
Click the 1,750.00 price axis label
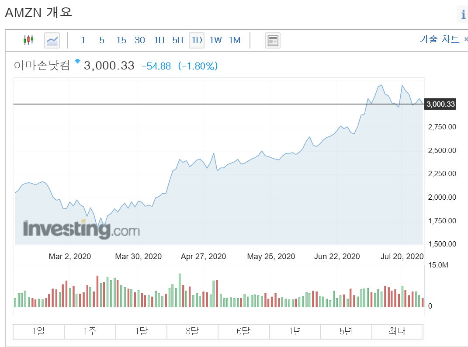tap(442, 221)
